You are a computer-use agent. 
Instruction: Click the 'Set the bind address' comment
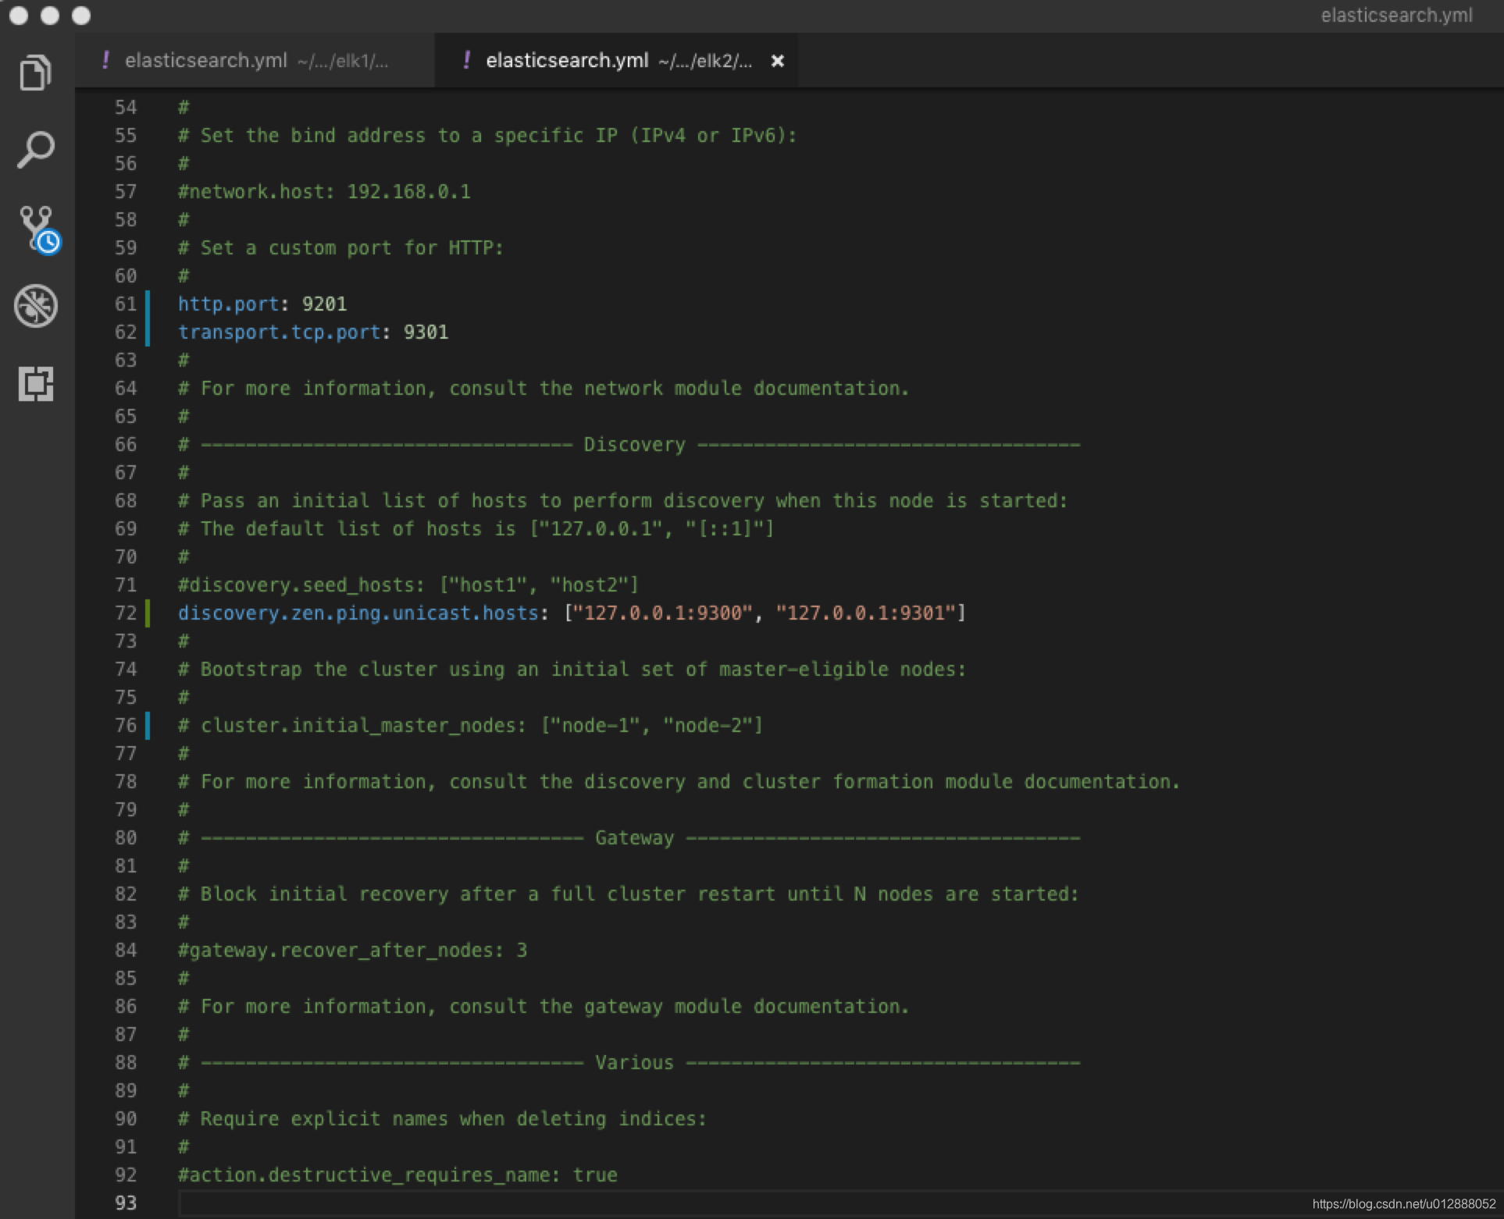tap(487, 135)
